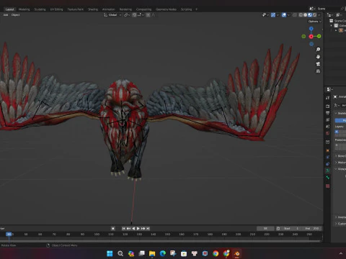Select material preview viewport shading

click(310, 15)
